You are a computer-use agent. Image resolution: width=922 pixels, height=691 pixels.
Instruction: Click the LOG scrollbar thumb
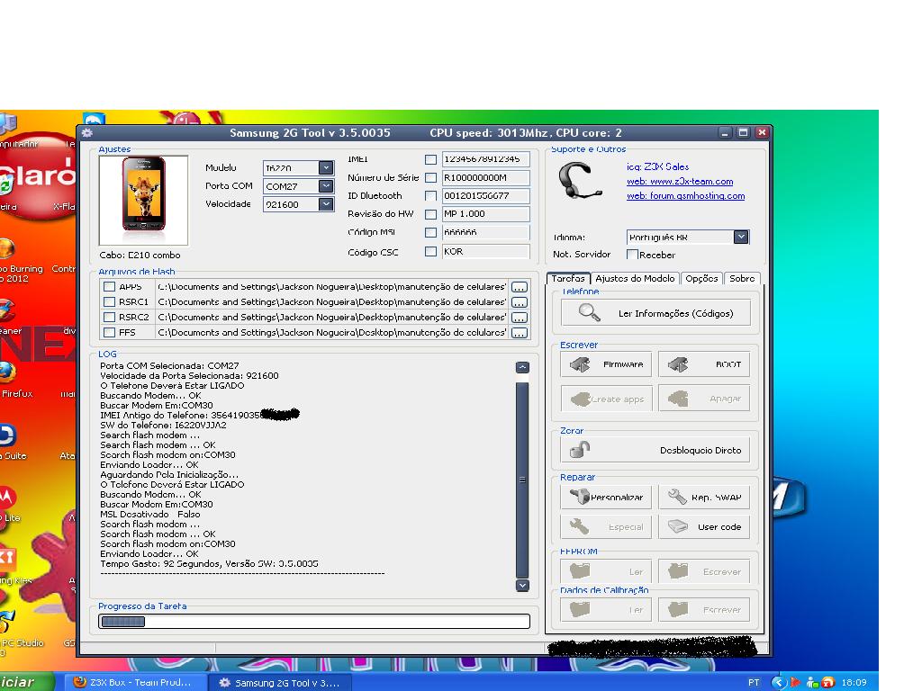point(522,480)
